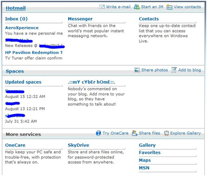Open the Gallery service link
The height and width of the screenshot is (179, 207).
[147, 145]
